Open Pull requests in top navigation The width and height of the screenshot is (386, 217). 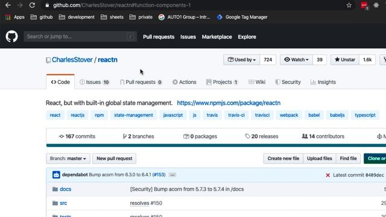click(159, 37)
